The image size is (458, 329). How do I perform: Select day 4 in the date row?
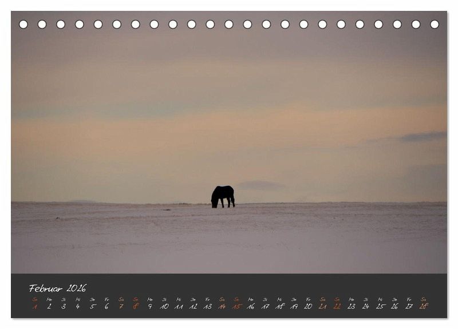pos(78,306)
